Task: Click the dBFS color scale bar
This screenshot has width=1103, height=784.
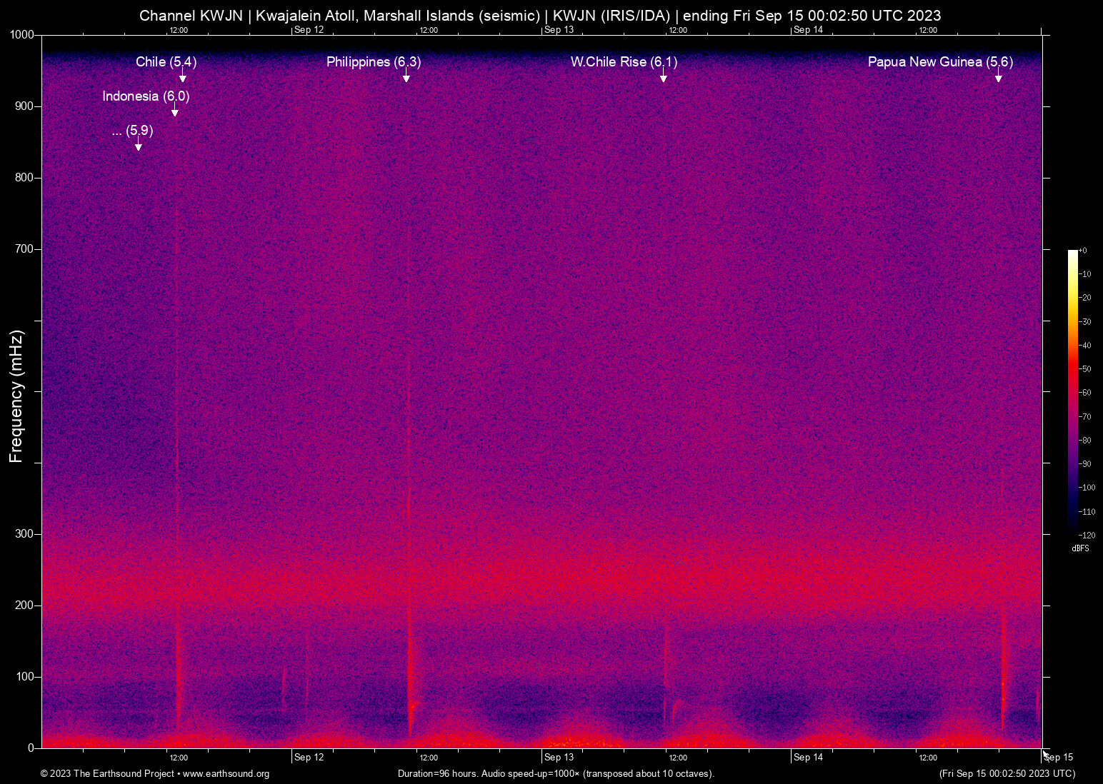Action: coord(1072,391)
